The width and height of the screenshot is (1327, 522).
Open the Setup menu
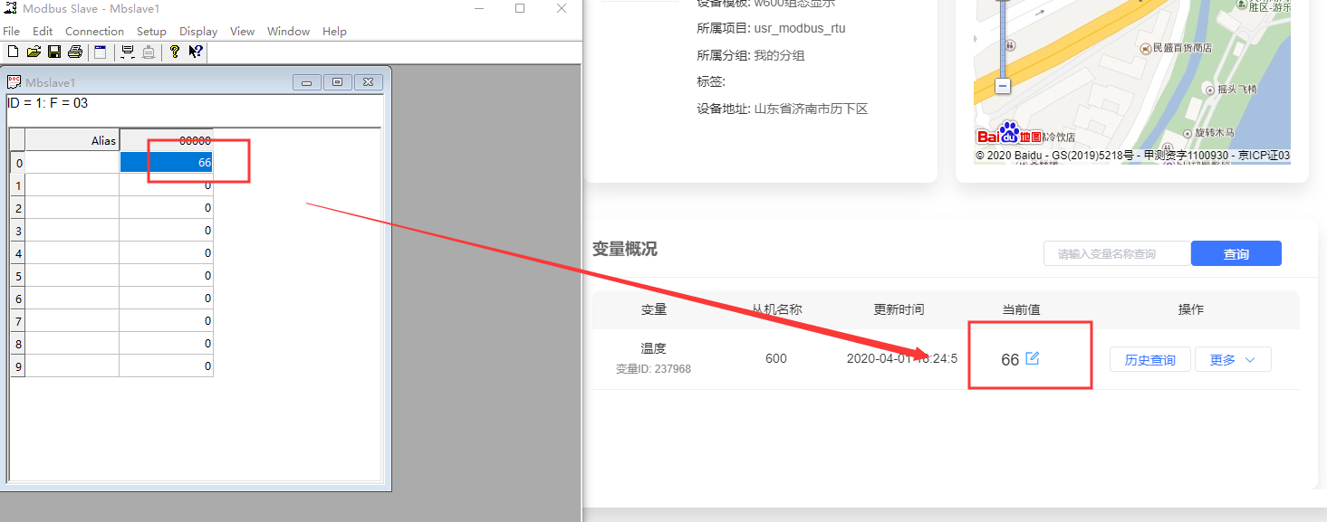click(151, 32)
